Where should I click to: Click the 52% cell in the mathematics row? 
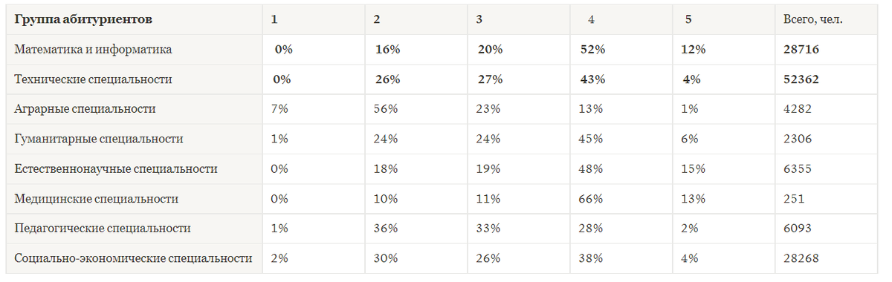tap(592, 50)
